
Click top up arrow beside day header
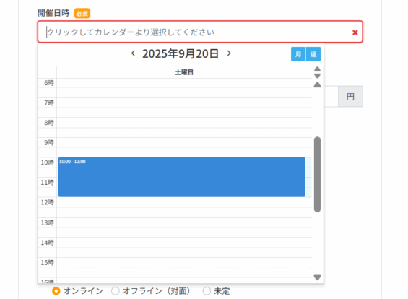(317, 69)
